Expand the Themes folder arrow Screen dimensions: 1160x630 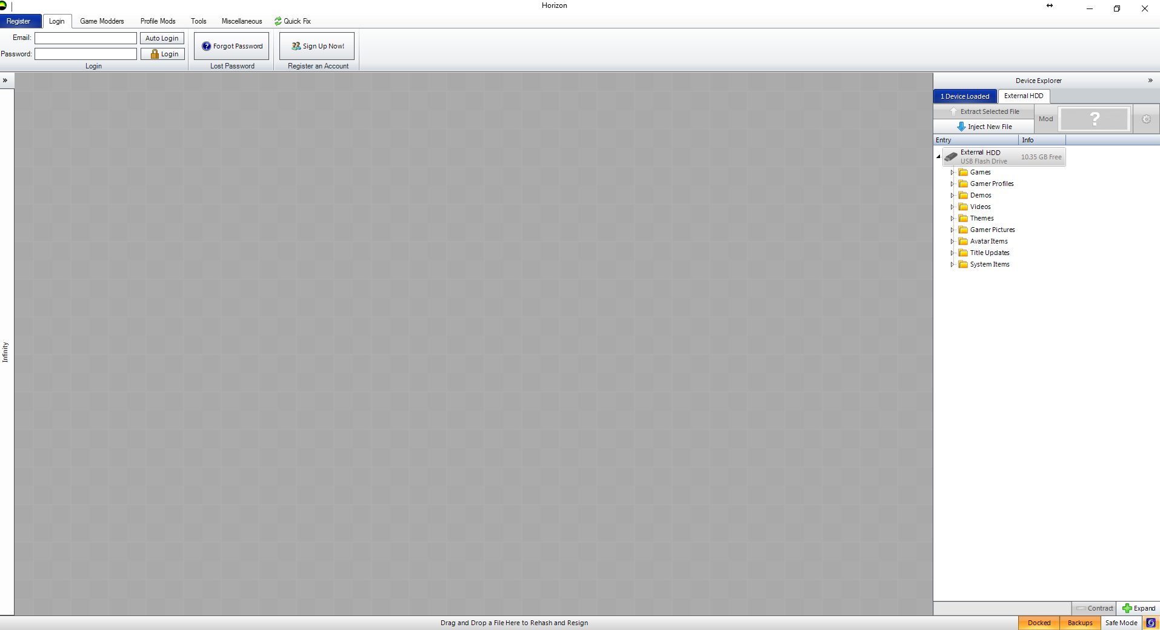(x=952, y=218)
